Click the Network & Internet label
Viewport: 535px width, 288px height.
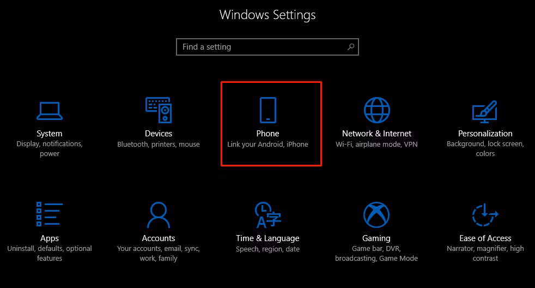[x=376, y=134]
